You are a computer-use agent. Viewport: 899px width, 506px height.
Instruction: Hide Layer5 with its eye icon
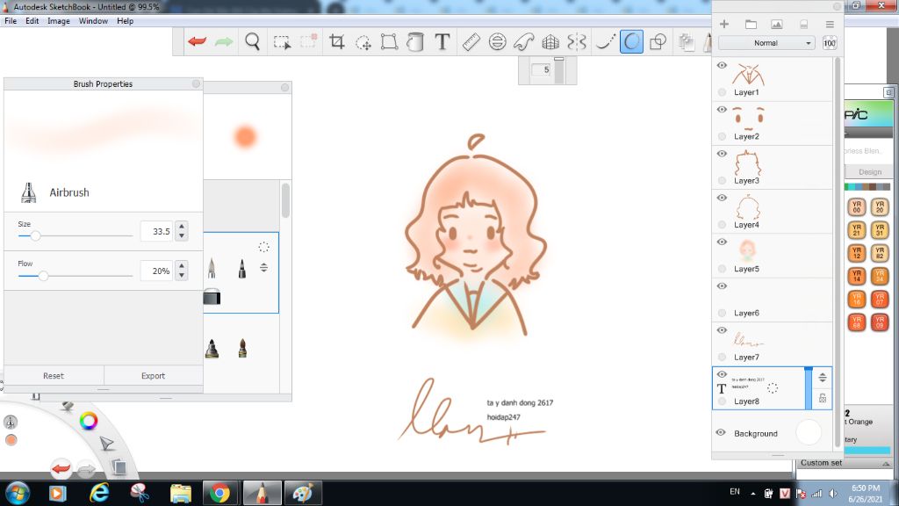pos(722,242)
